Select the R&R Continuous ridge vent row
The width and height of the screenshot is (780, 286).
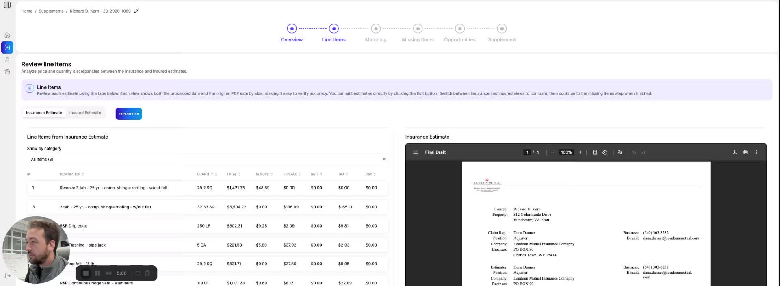tap(207, 282)
